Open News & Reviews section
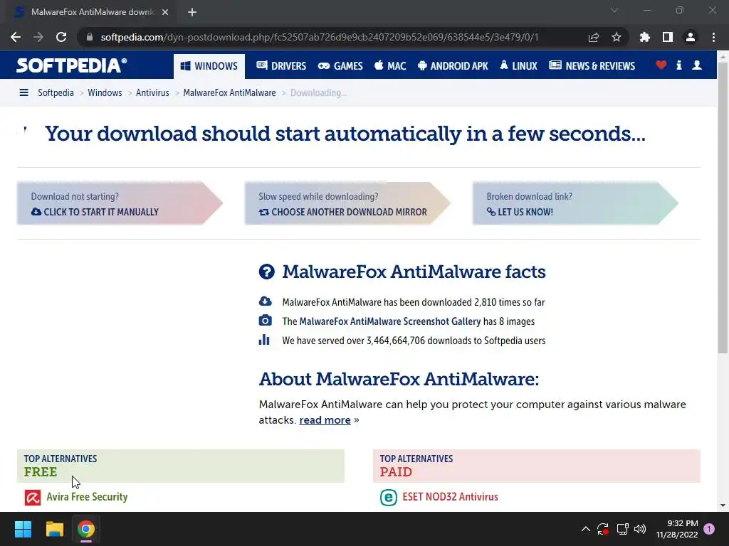Screen dimensions: 729x546 pos(592,66)
